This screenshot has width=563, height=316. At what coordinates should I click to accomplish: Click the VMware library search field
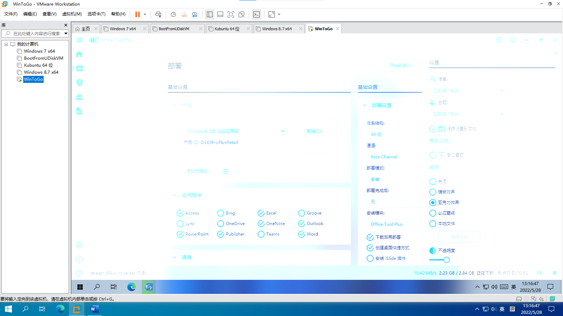tap(35, 33)
